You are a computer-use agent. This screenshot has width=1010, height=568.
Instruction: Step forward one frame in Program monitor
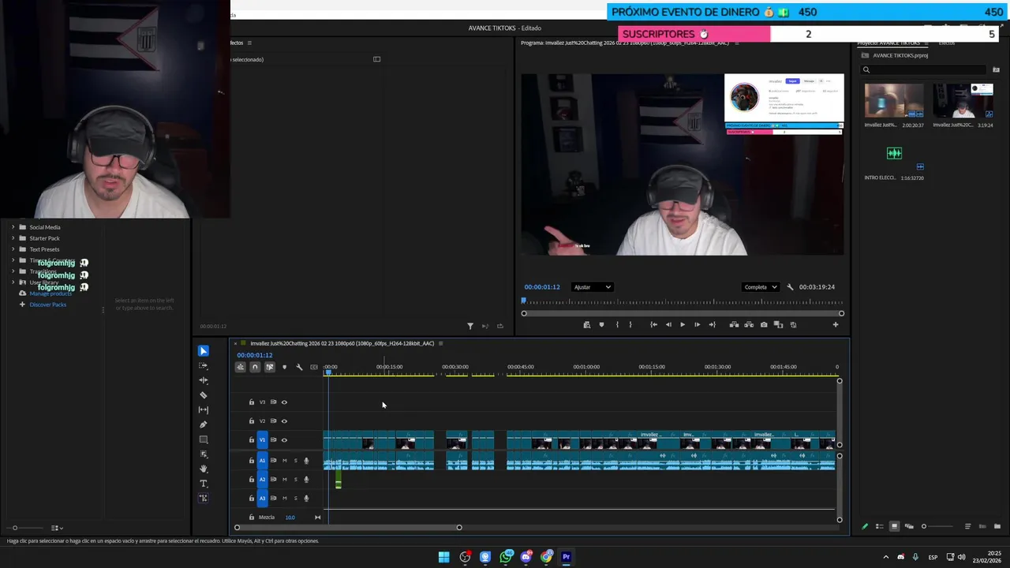click(697, 325)
